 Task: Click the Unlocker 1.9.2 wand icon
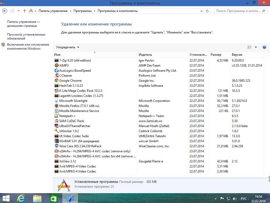click(x=56, y=131)
